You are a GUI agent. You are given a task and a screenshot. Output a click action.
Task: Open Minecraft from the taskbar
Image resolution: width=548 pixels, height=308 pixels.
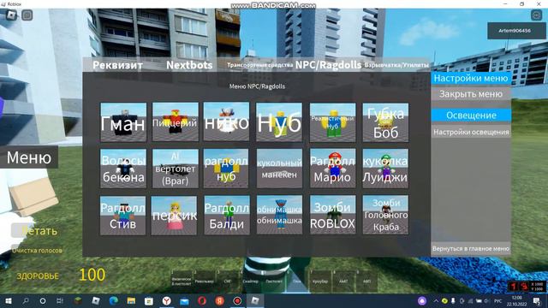click(78, 300)
